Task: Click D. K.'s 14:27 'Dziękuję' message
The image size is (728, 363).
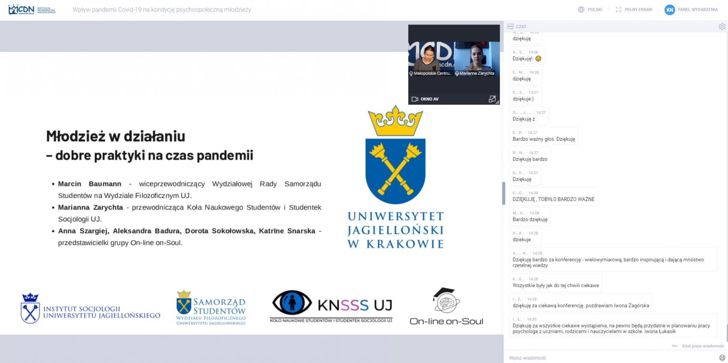Action: [525, 177]
